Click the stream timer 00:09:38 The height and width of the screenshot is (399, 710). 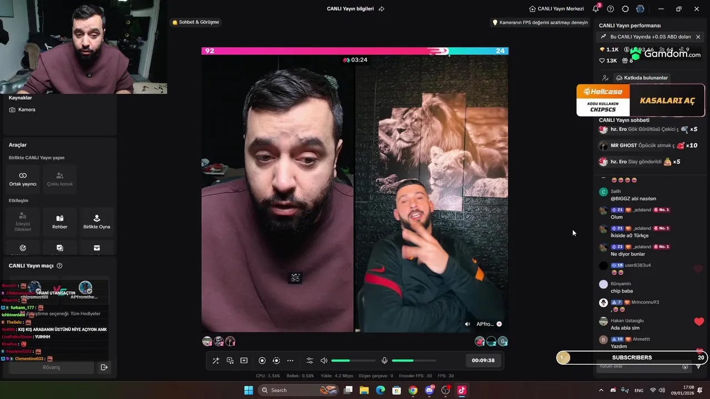(483, 360)
